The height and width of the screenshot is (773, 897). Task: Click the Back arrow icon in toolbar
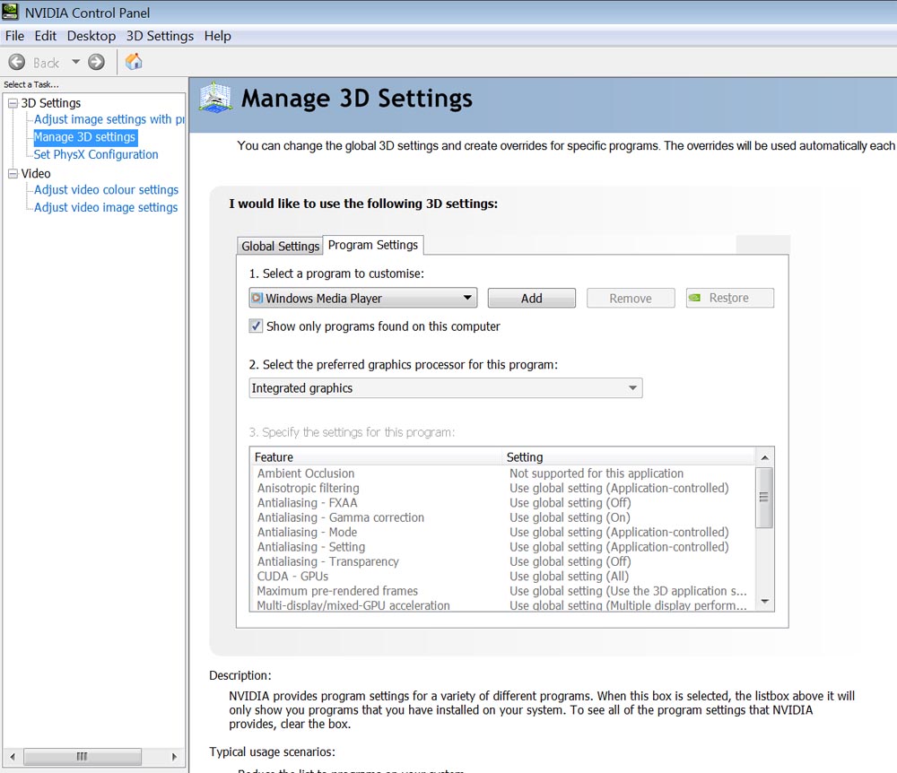click(17, 62)
